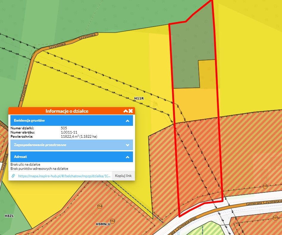Click the Zagospodarowanie przestrzenne header title
This screenshot has height=235, width=282.
point(40,145)
